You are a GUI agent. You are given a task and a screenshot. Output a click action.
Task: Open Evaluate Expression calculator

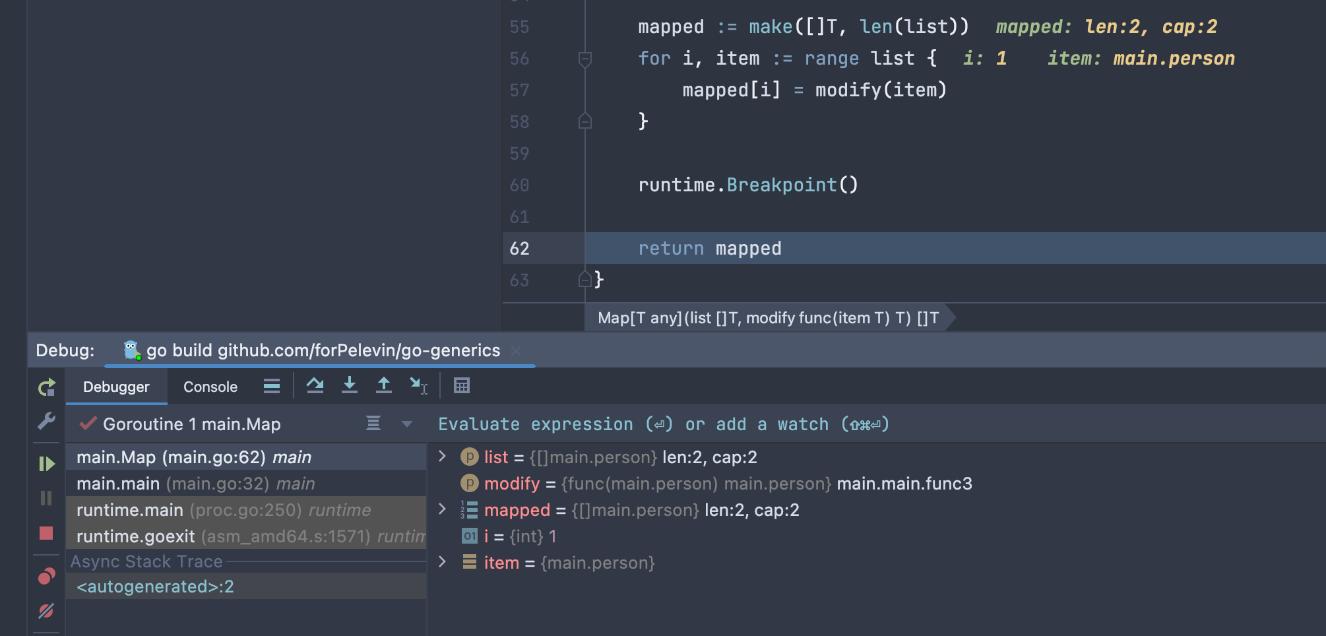coord(462,385)
